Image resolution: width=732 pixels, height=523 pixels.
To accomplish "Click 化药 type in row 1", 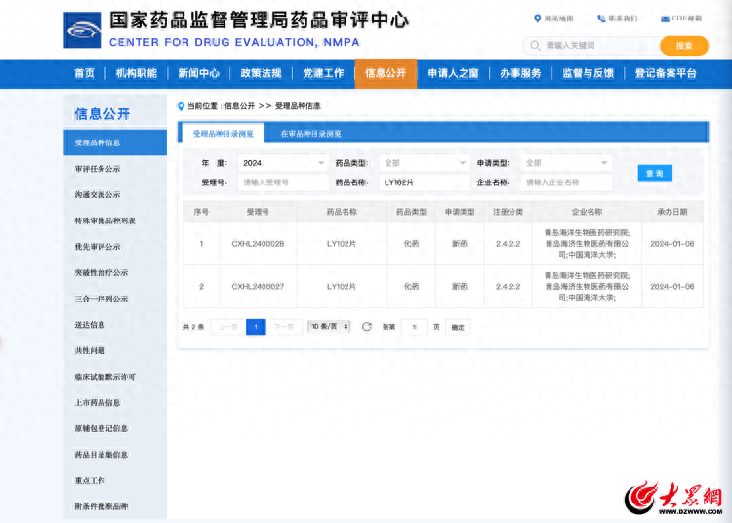I will [x=411, y=244].
